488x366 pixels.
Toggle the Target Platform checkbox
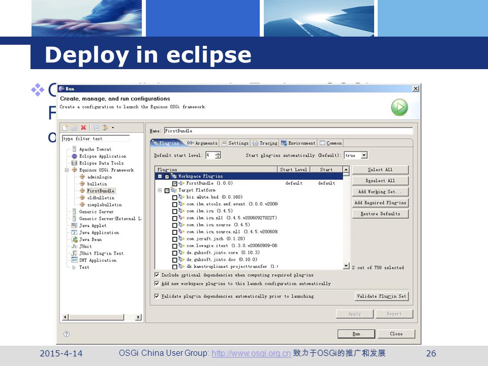pyautogui.click(x=167, y=191)
